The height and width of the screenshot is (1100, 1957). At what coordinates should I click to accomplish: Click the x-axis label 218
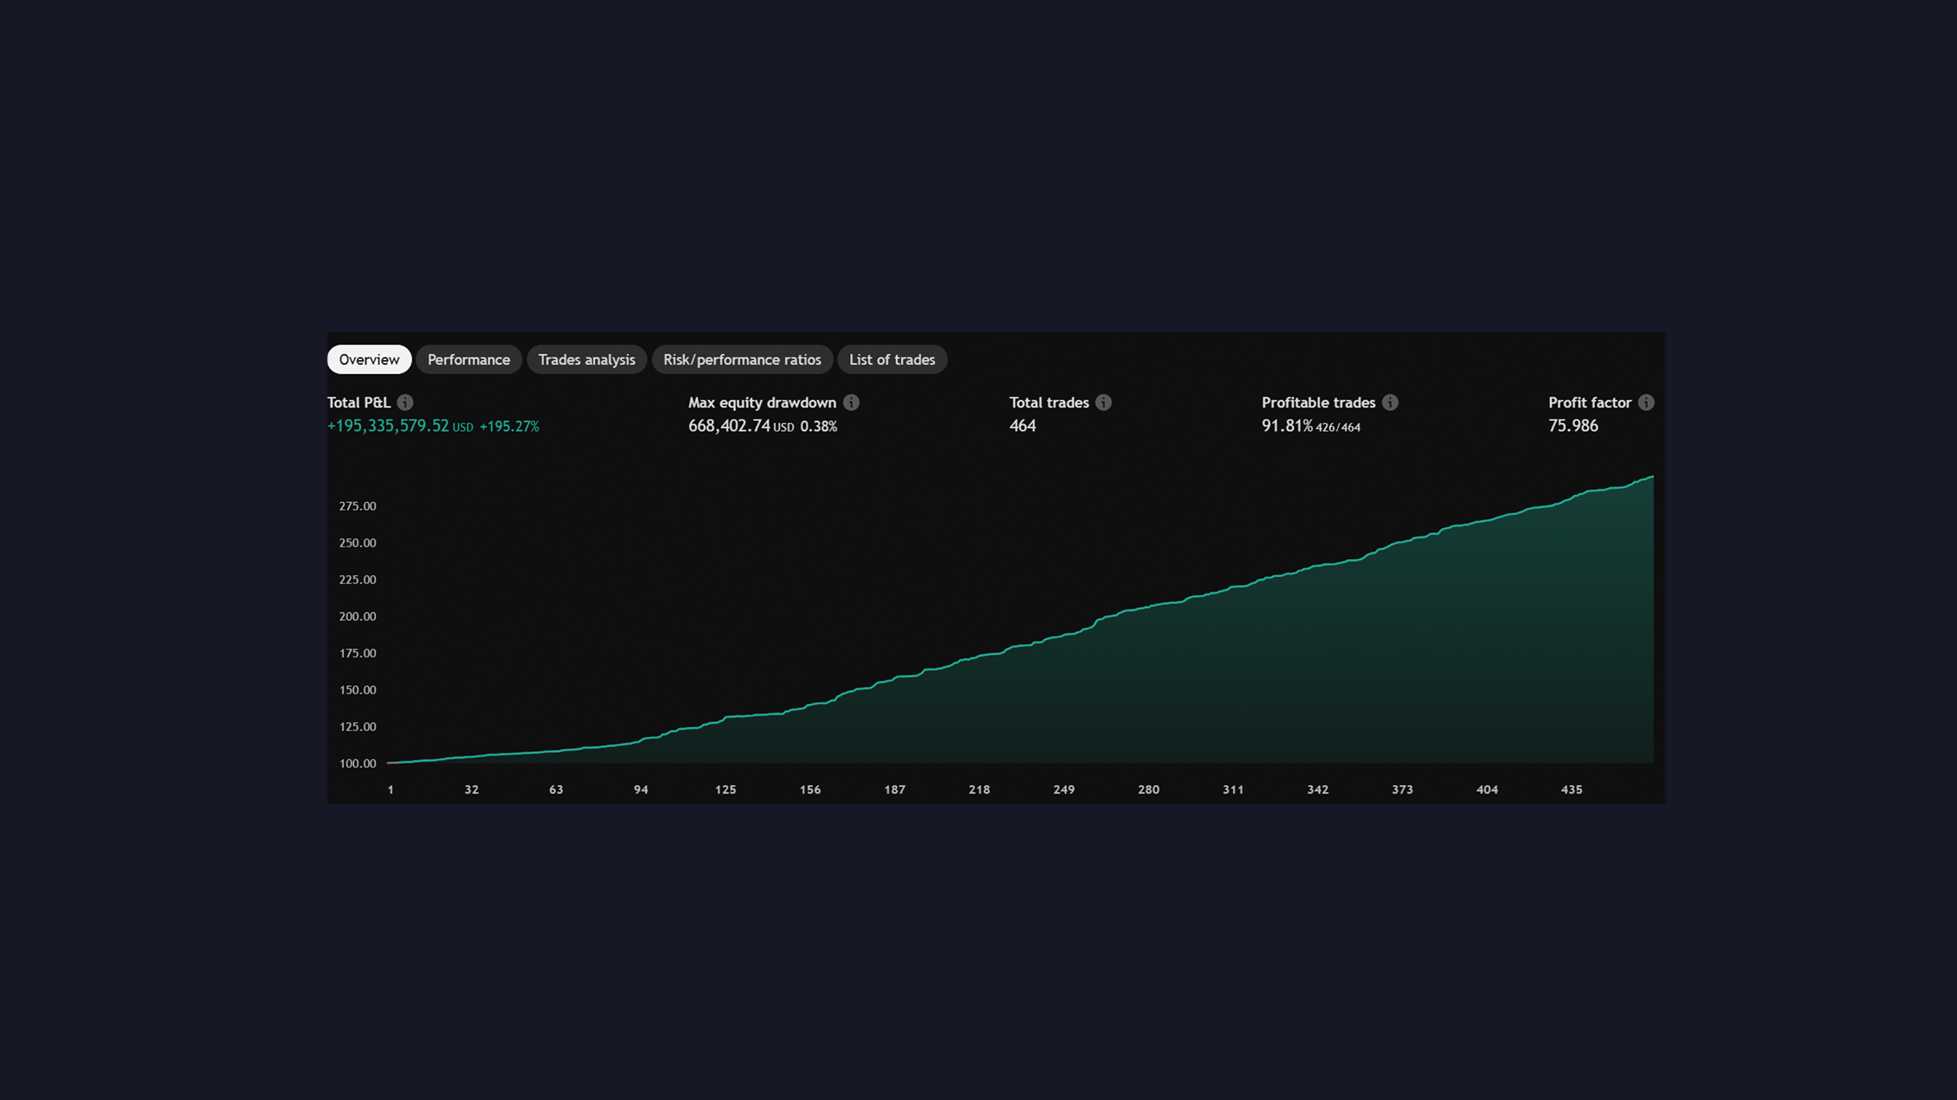[x=979, y=790]
